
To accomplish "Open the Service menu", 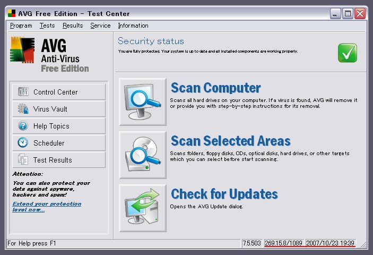I will coord(100,25).
